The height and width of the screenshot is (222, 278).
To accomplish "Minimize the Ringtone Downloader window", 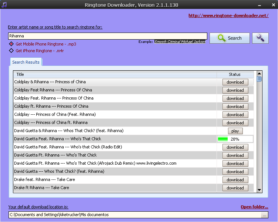I will (259, 5).
